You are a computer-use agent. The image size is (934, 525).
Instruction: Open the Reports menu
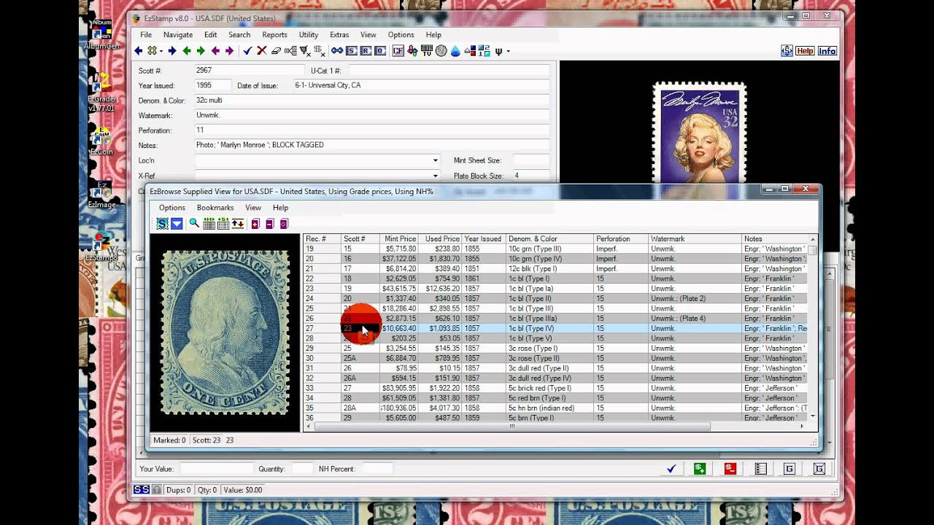point(274,35)
